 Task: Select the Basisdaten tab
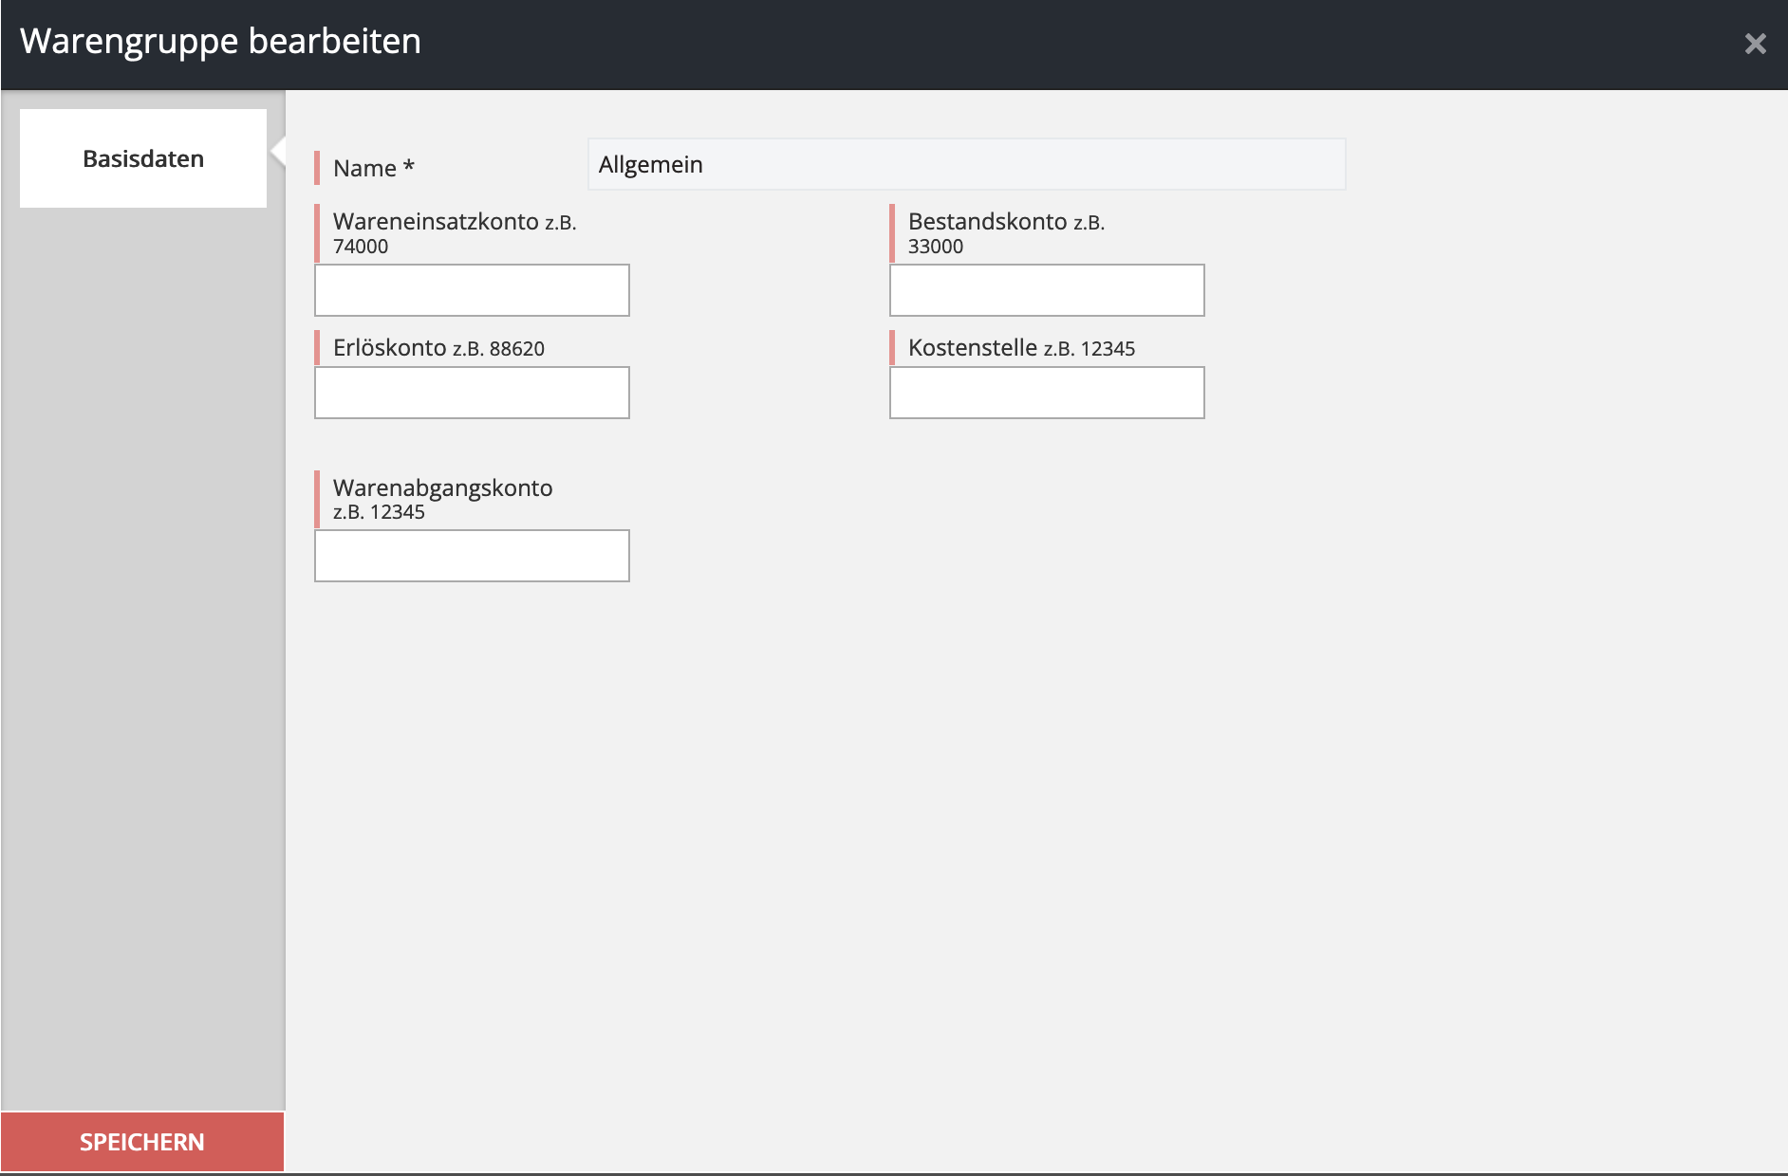pos(142,157)
